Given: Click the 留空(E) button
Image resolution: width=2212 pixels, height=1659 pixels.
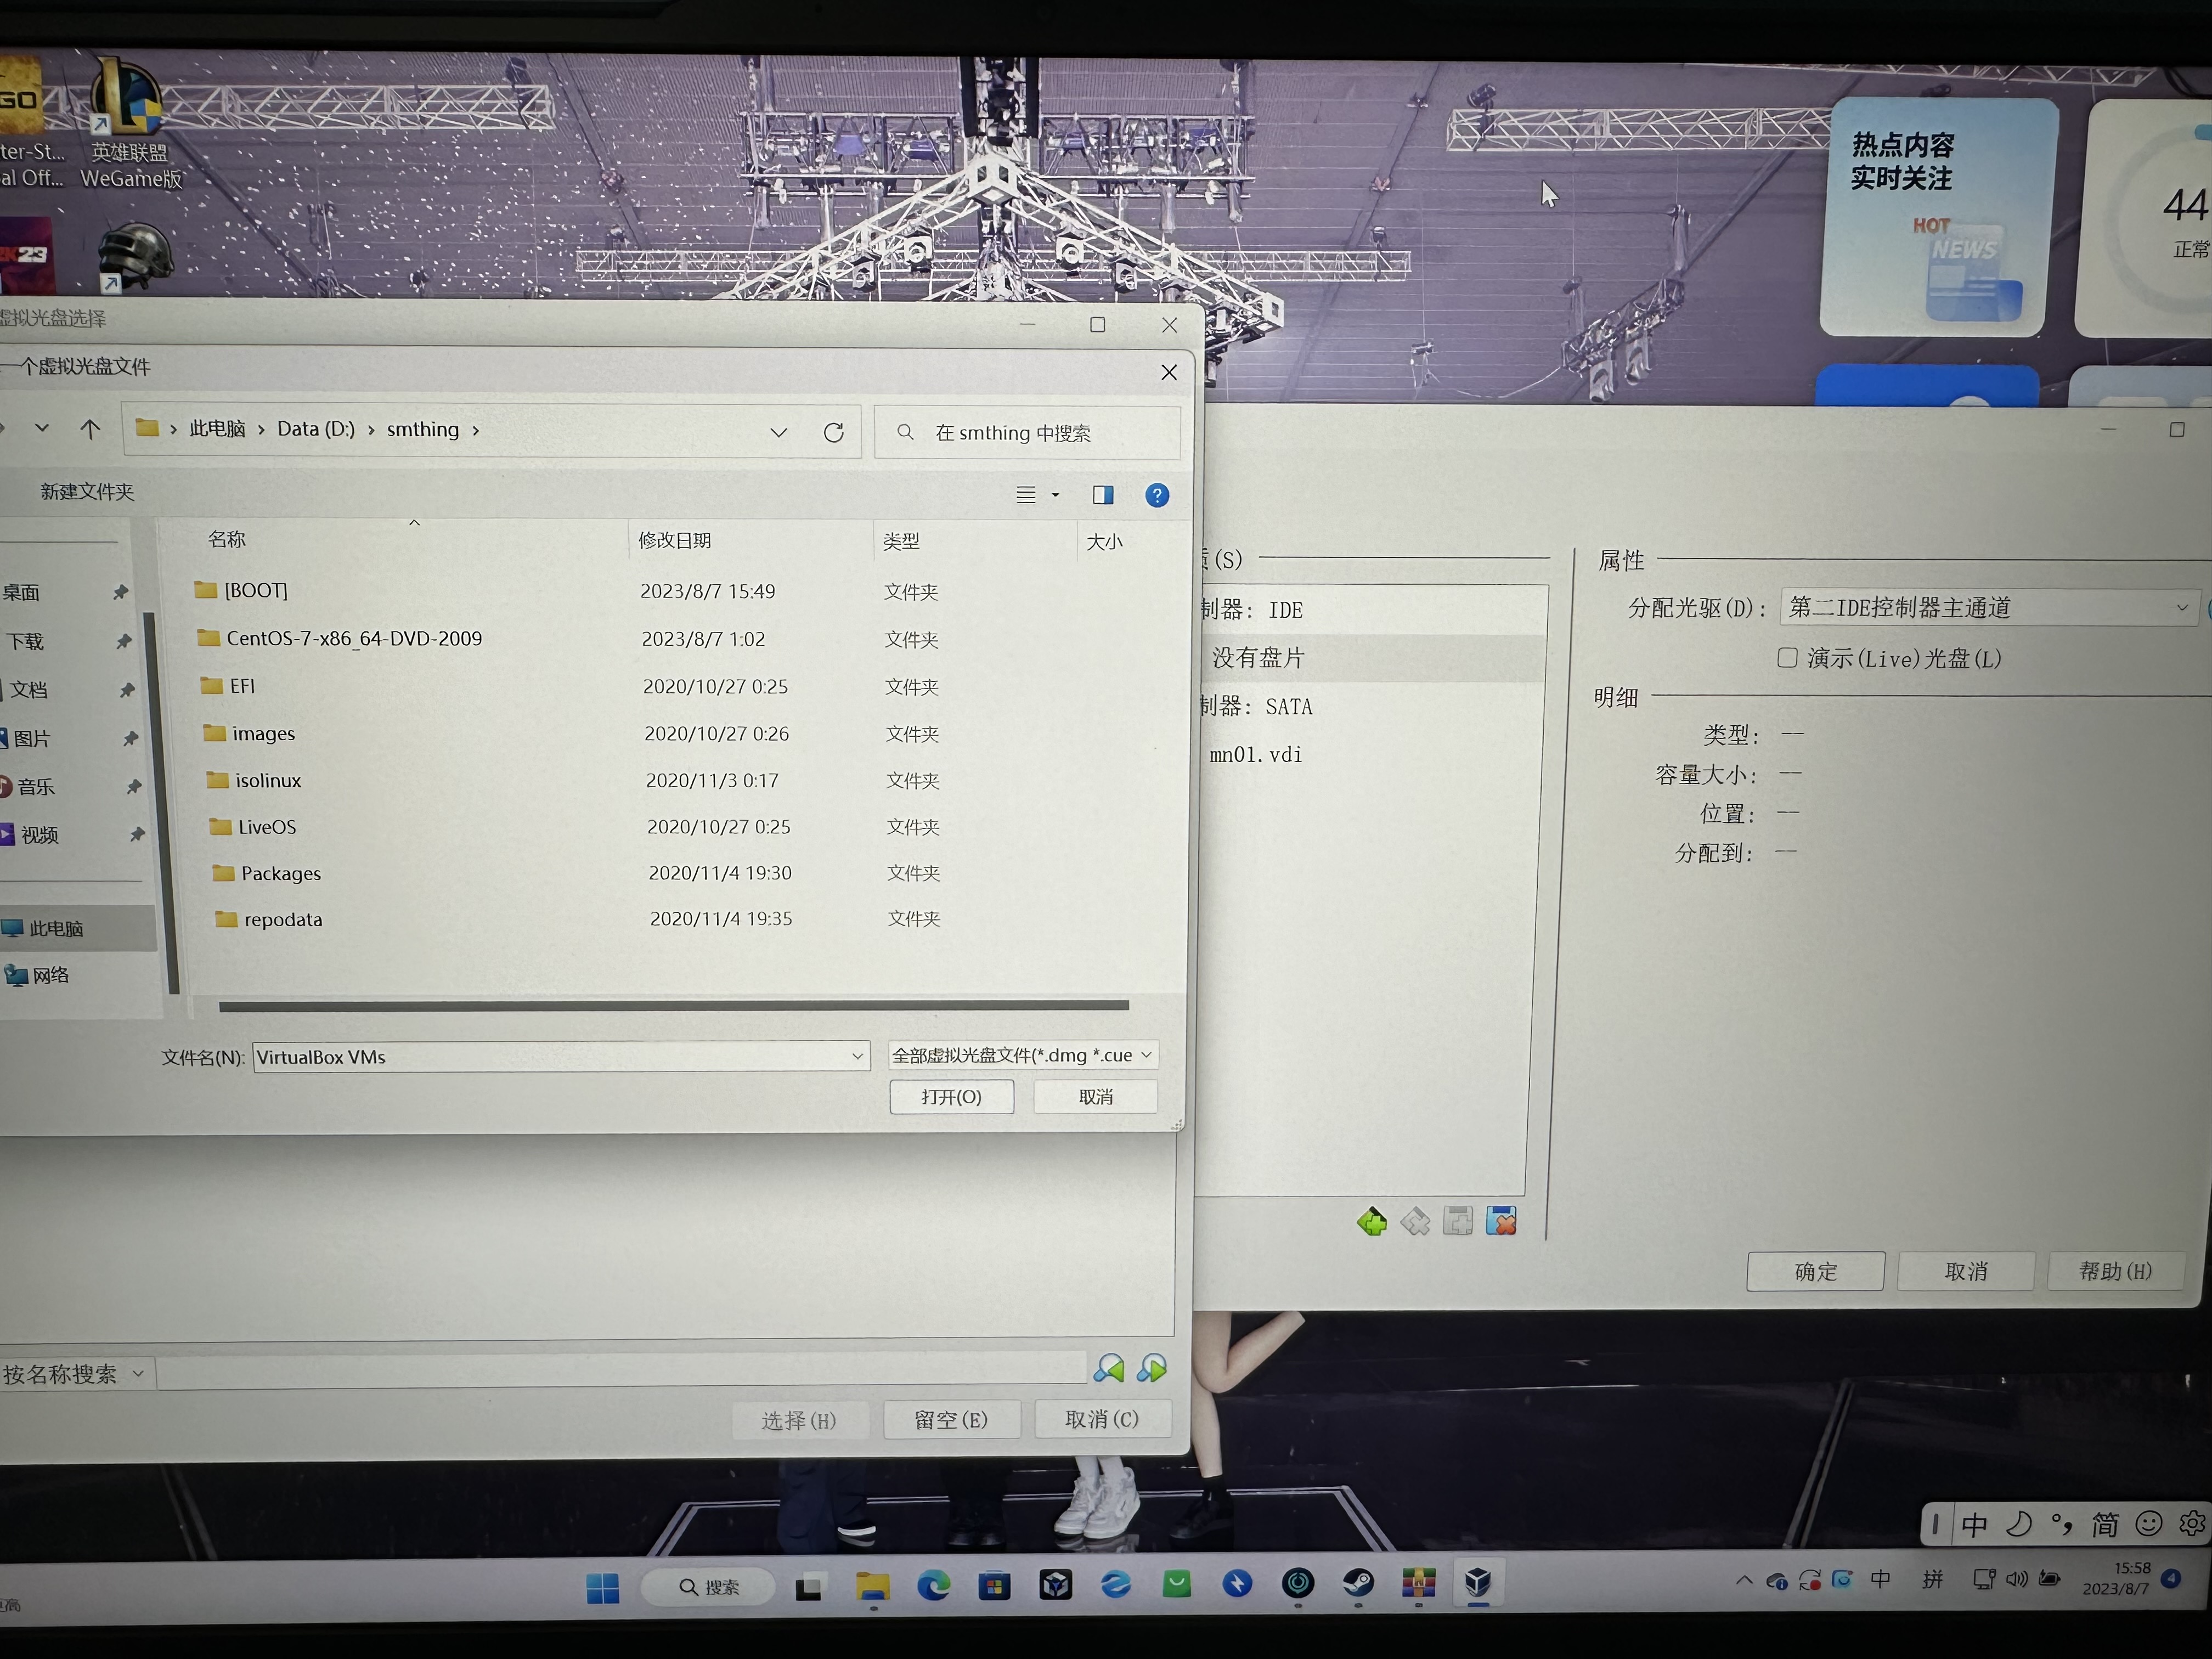Looking at the screenshot, I should 951,1419.
